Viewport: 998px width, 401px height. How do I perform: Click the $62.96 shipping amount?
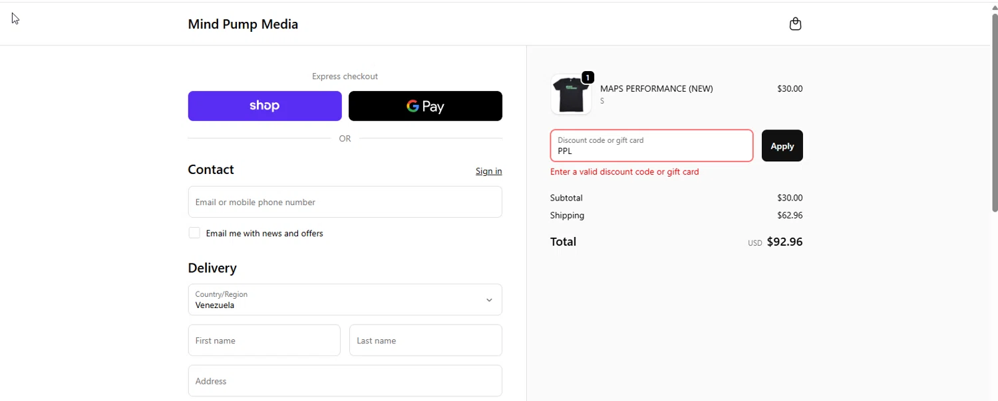point(790,216)
